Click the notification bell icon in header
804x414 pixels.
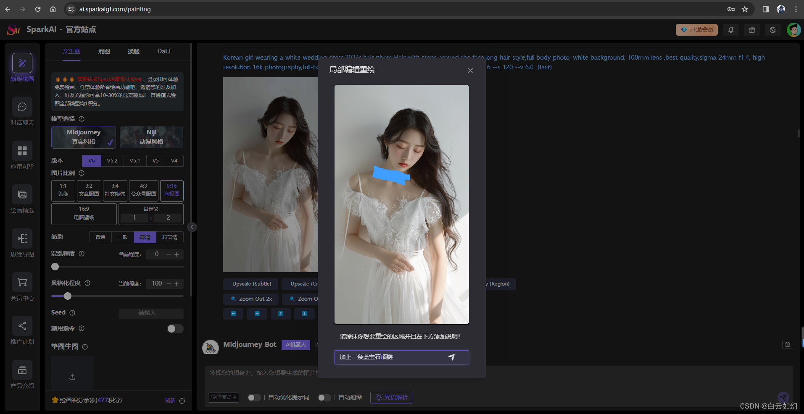click(x=731, y=30)
